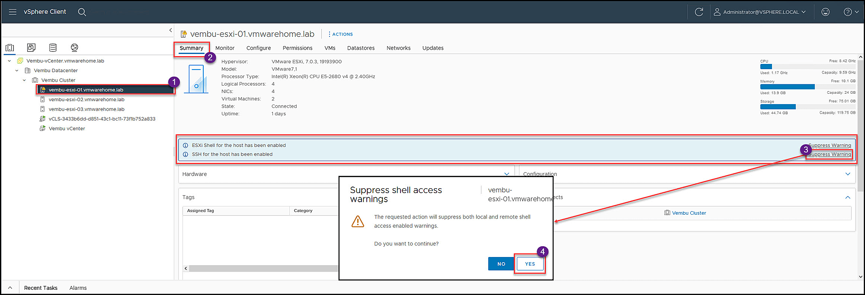865x295 pixels.
Task: Open the Monitor tab
Action: (x=225, y=48)
